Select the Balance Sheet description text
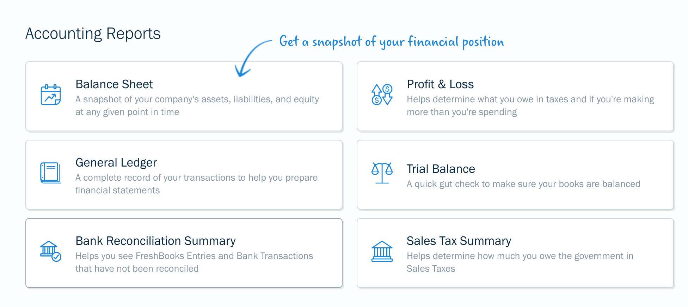Image resolution: width=688 pixels, height=307 pixels. tap(197, 106)
